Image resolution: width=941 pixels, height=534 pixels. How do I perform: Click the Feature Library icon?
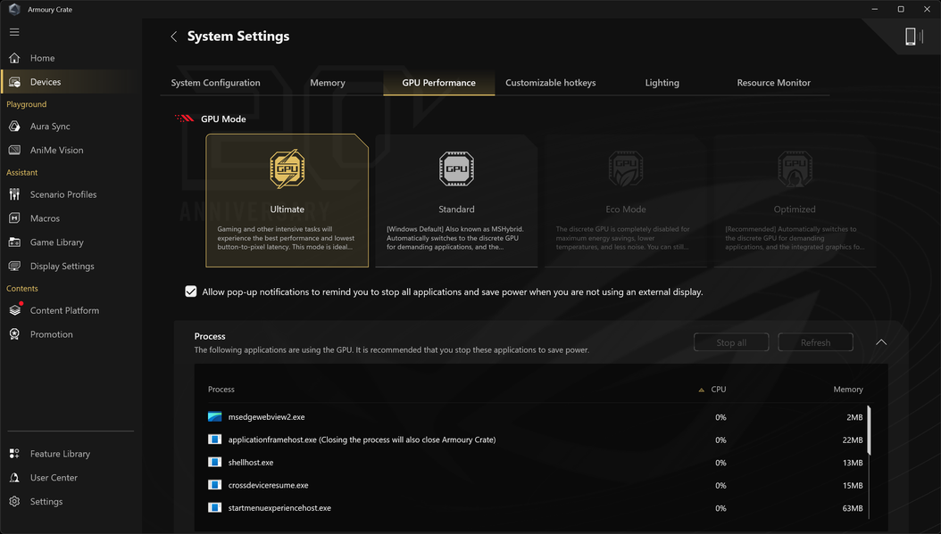pos(14,454)
